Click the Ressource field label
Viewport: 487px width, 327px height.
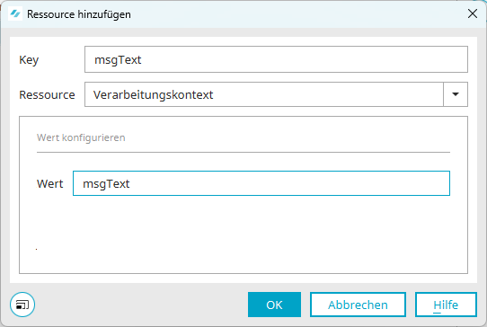click(47, 94)
